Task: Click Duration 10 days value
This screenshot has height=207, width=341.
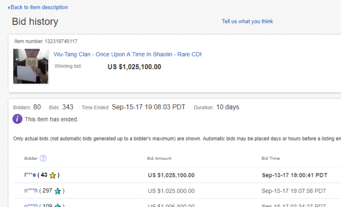Action: click(227, 107)
